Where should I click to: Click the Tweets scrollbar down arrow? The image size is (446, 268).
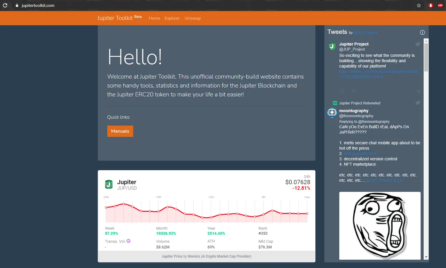click(426, 257)
